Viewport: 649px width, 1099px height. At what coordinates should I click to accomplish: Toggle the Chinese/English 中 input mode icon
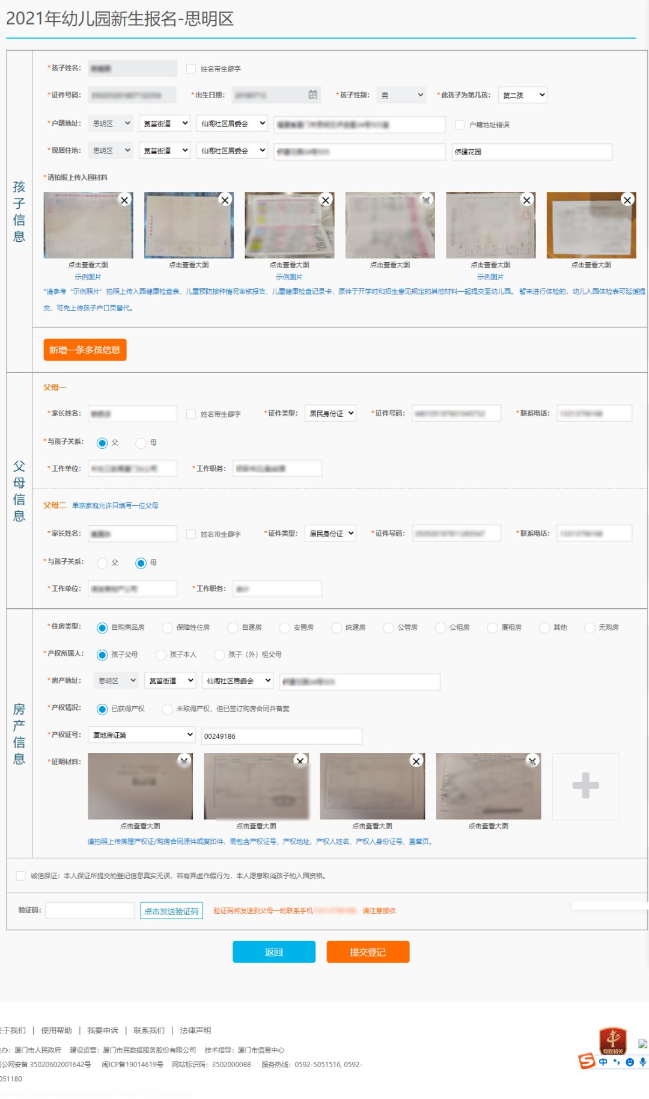point(603,1062)
